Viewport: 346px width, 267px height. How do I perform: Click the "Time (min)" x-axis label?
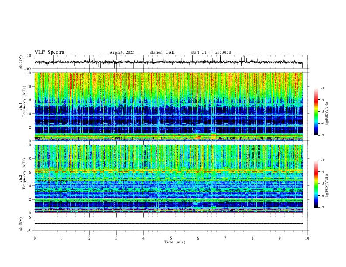point(175,242)
